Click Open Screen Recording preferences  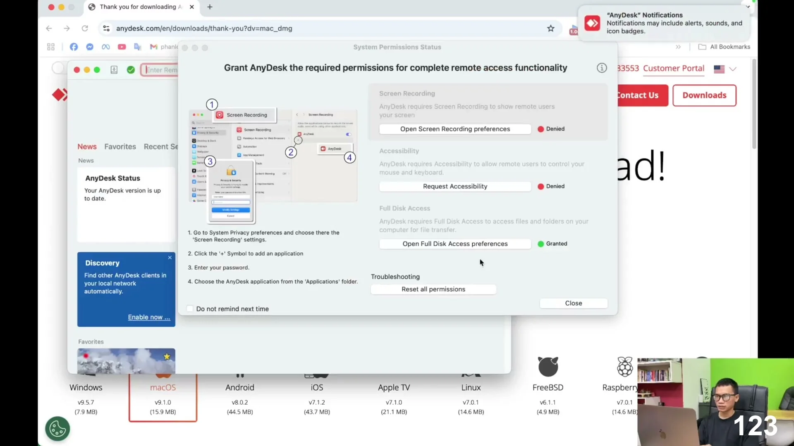(x=455, y=129)
